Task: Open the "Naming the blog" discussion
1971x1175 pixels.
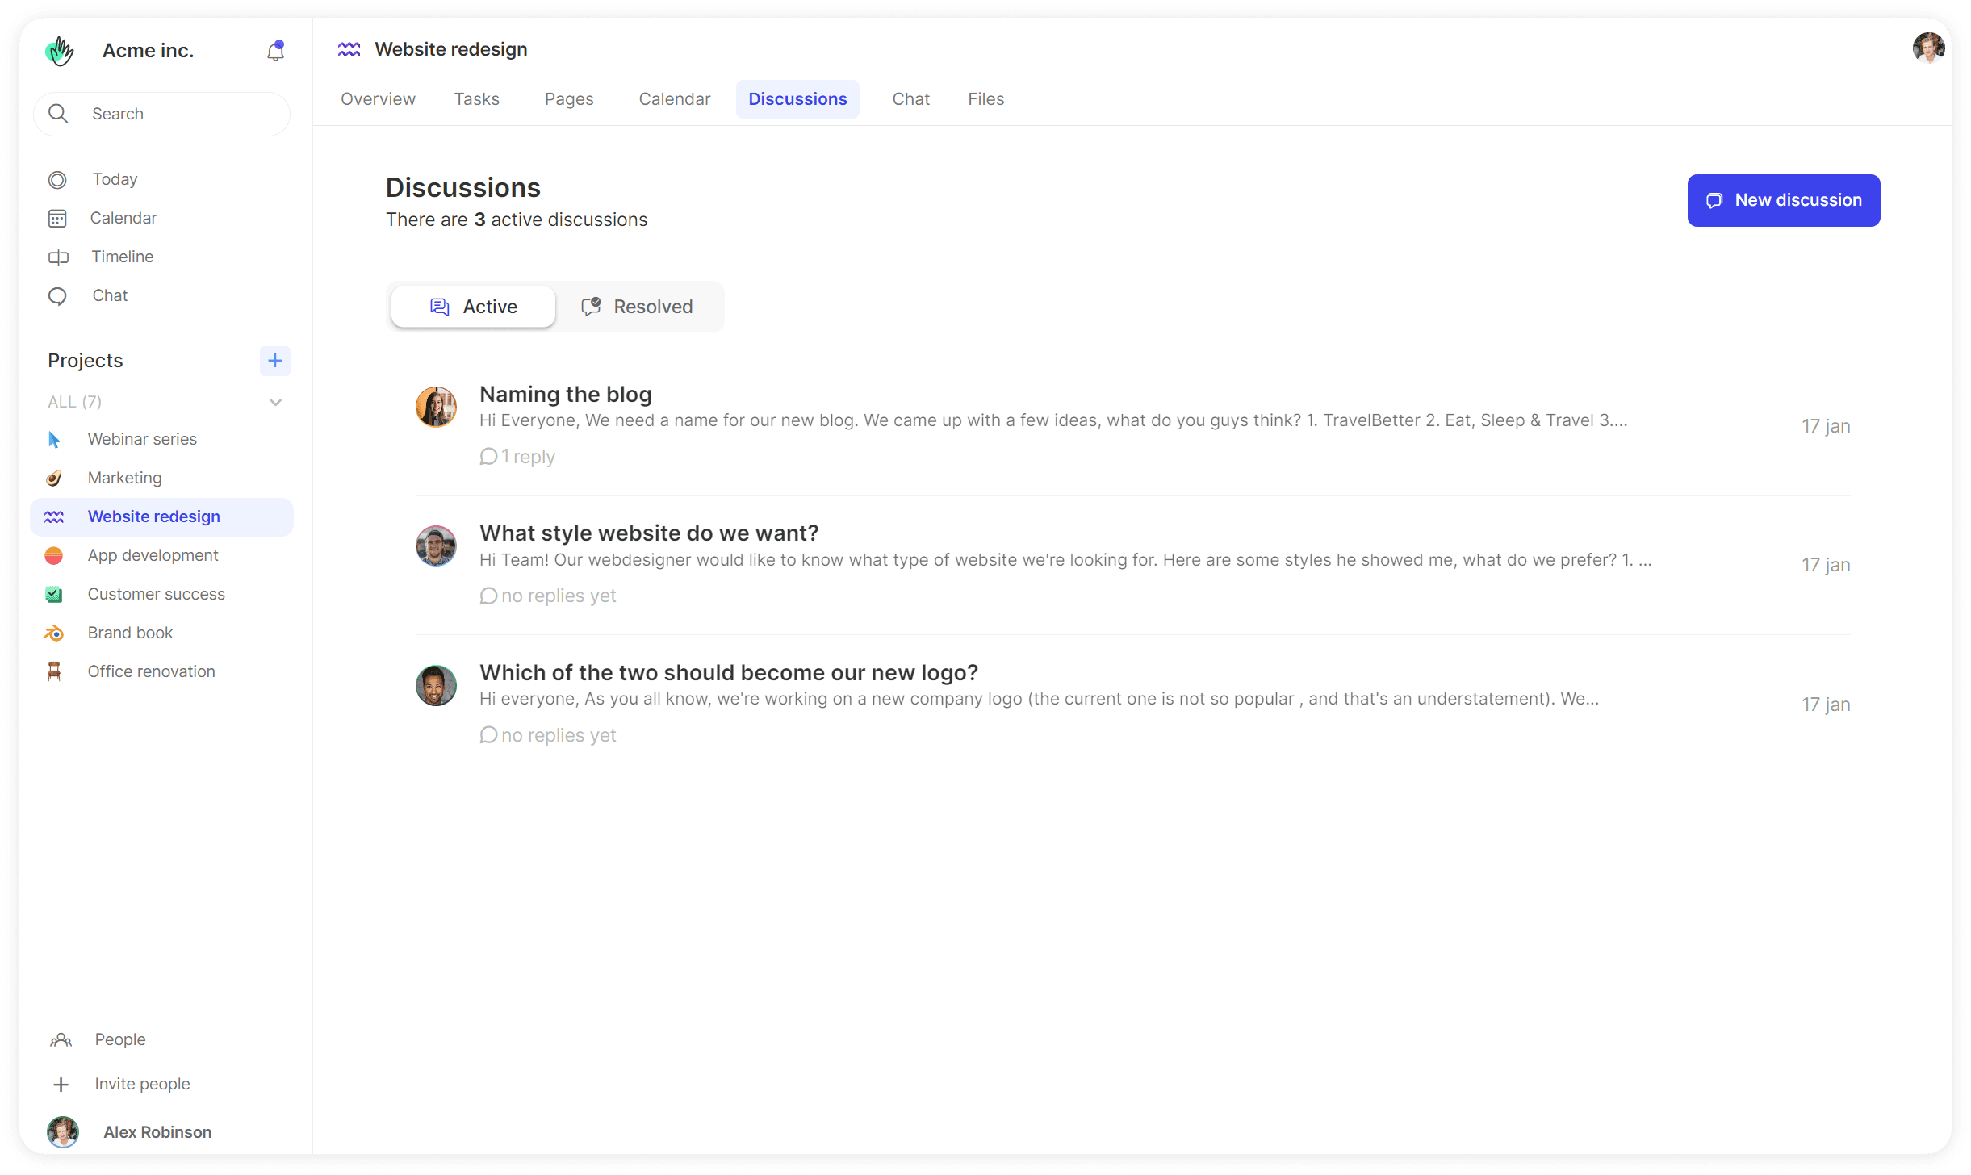Action: [x=565, y=395]
